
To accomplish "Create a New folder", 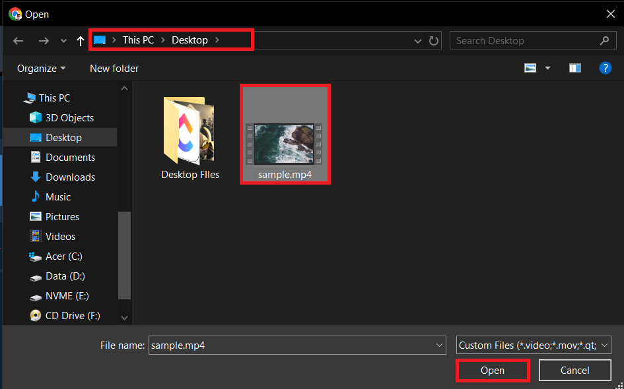I will [x=114, y=68].
